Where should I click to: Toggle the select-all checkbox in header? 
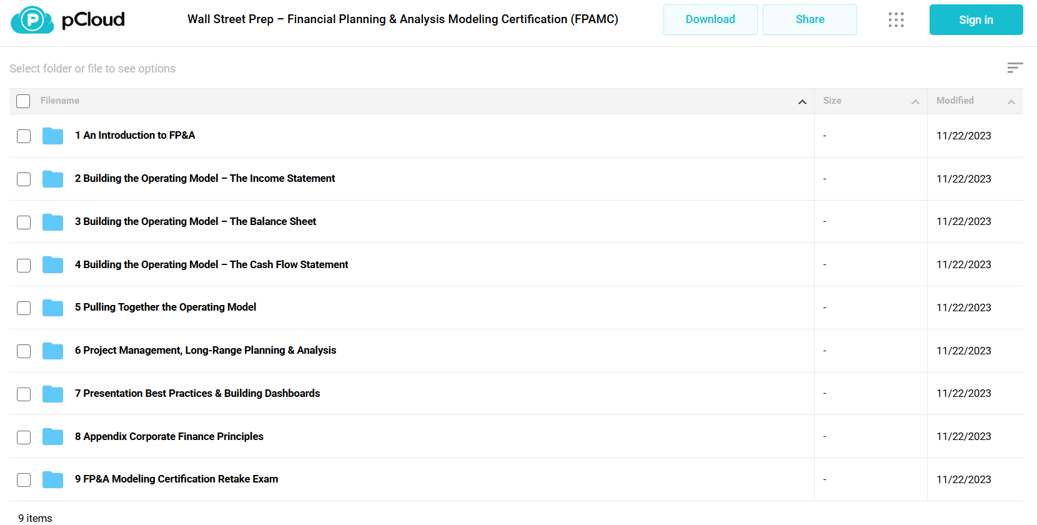(x=23, y=101)
